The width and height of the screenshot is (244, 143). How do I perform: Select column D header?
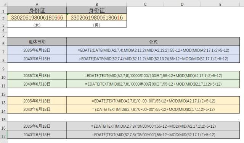(182, 4)
